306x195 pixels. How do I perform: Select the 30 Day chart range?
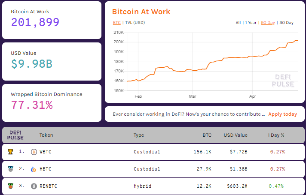[286, 23]
